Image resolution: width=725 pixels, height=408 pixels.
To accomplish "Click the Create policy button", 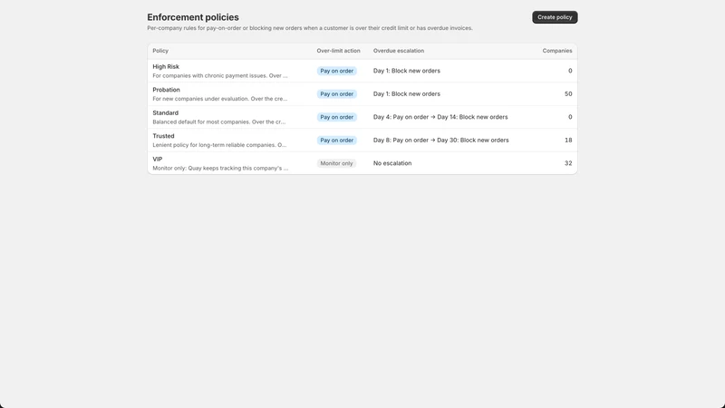I will (555, 17).
